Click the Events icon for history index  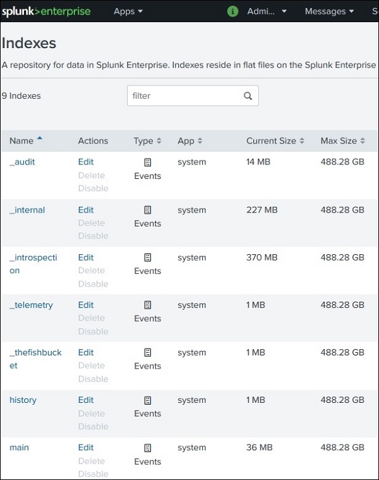(x=148, y=400)
